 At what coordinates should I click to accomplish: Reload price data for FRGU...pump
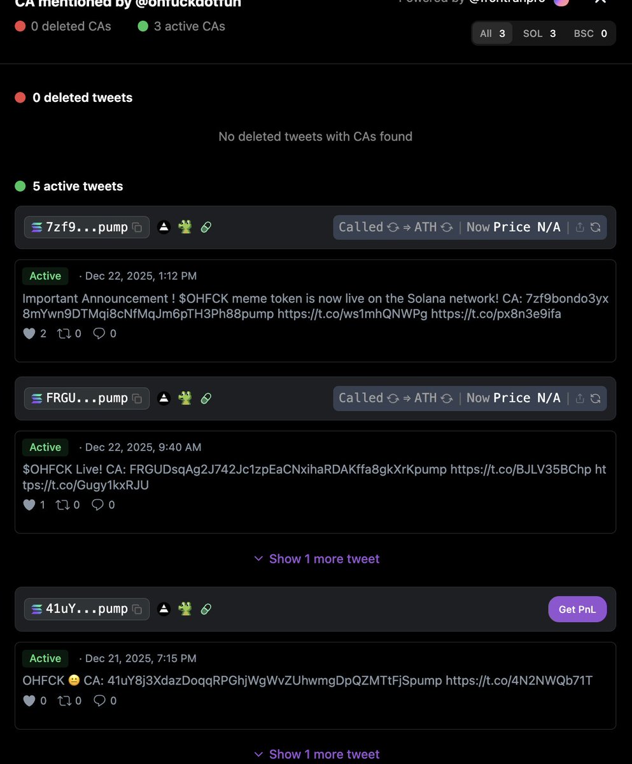tap(595, 399)
